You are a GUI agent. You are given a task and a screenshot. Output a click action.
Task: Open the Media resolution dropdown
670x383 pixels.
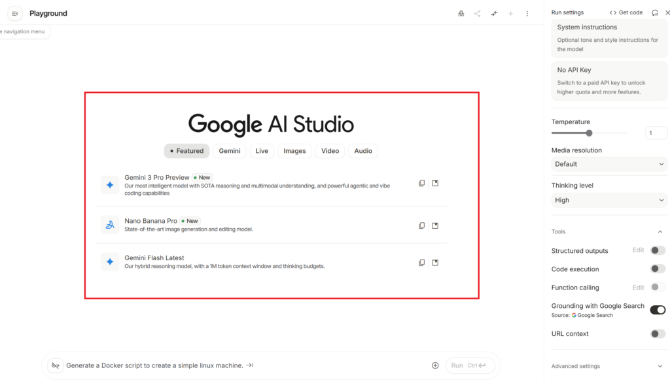[608, 164]
